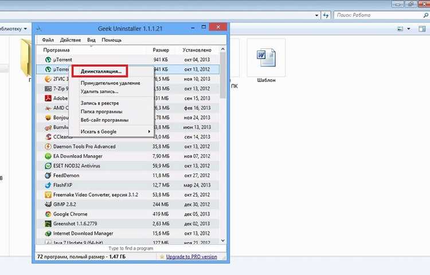The width and height of the screenshot is (430, 275).
Task: Click the Upgrade to PRO version link
Action: coord(191,257)
